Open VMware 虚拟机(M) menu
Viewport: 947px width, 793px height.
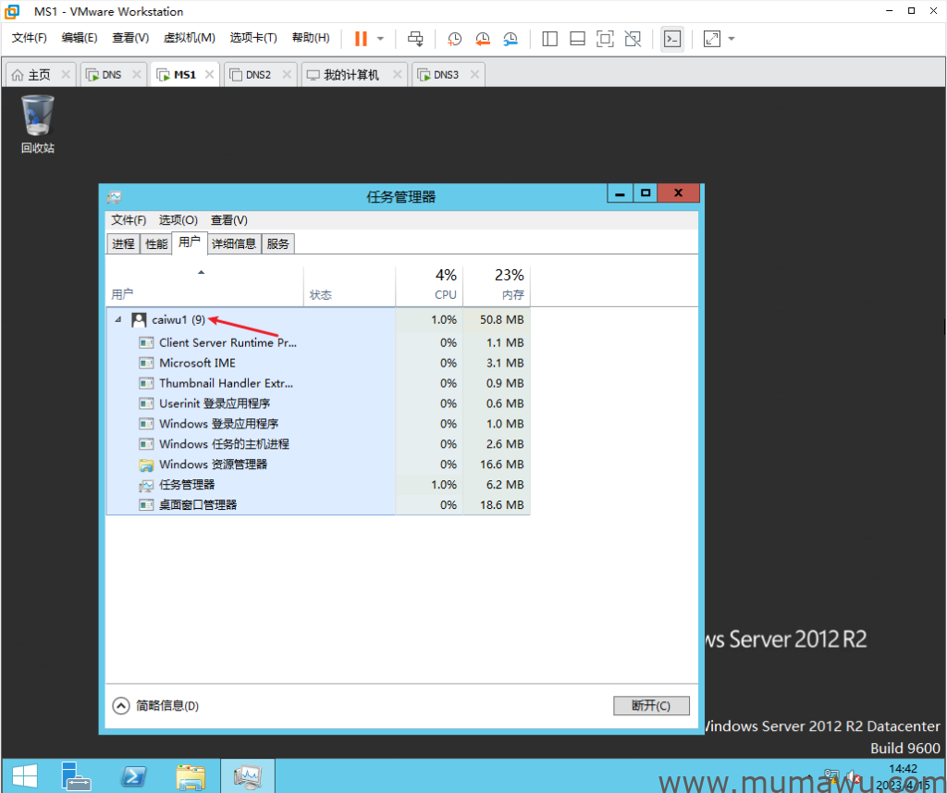coord(189,37)
